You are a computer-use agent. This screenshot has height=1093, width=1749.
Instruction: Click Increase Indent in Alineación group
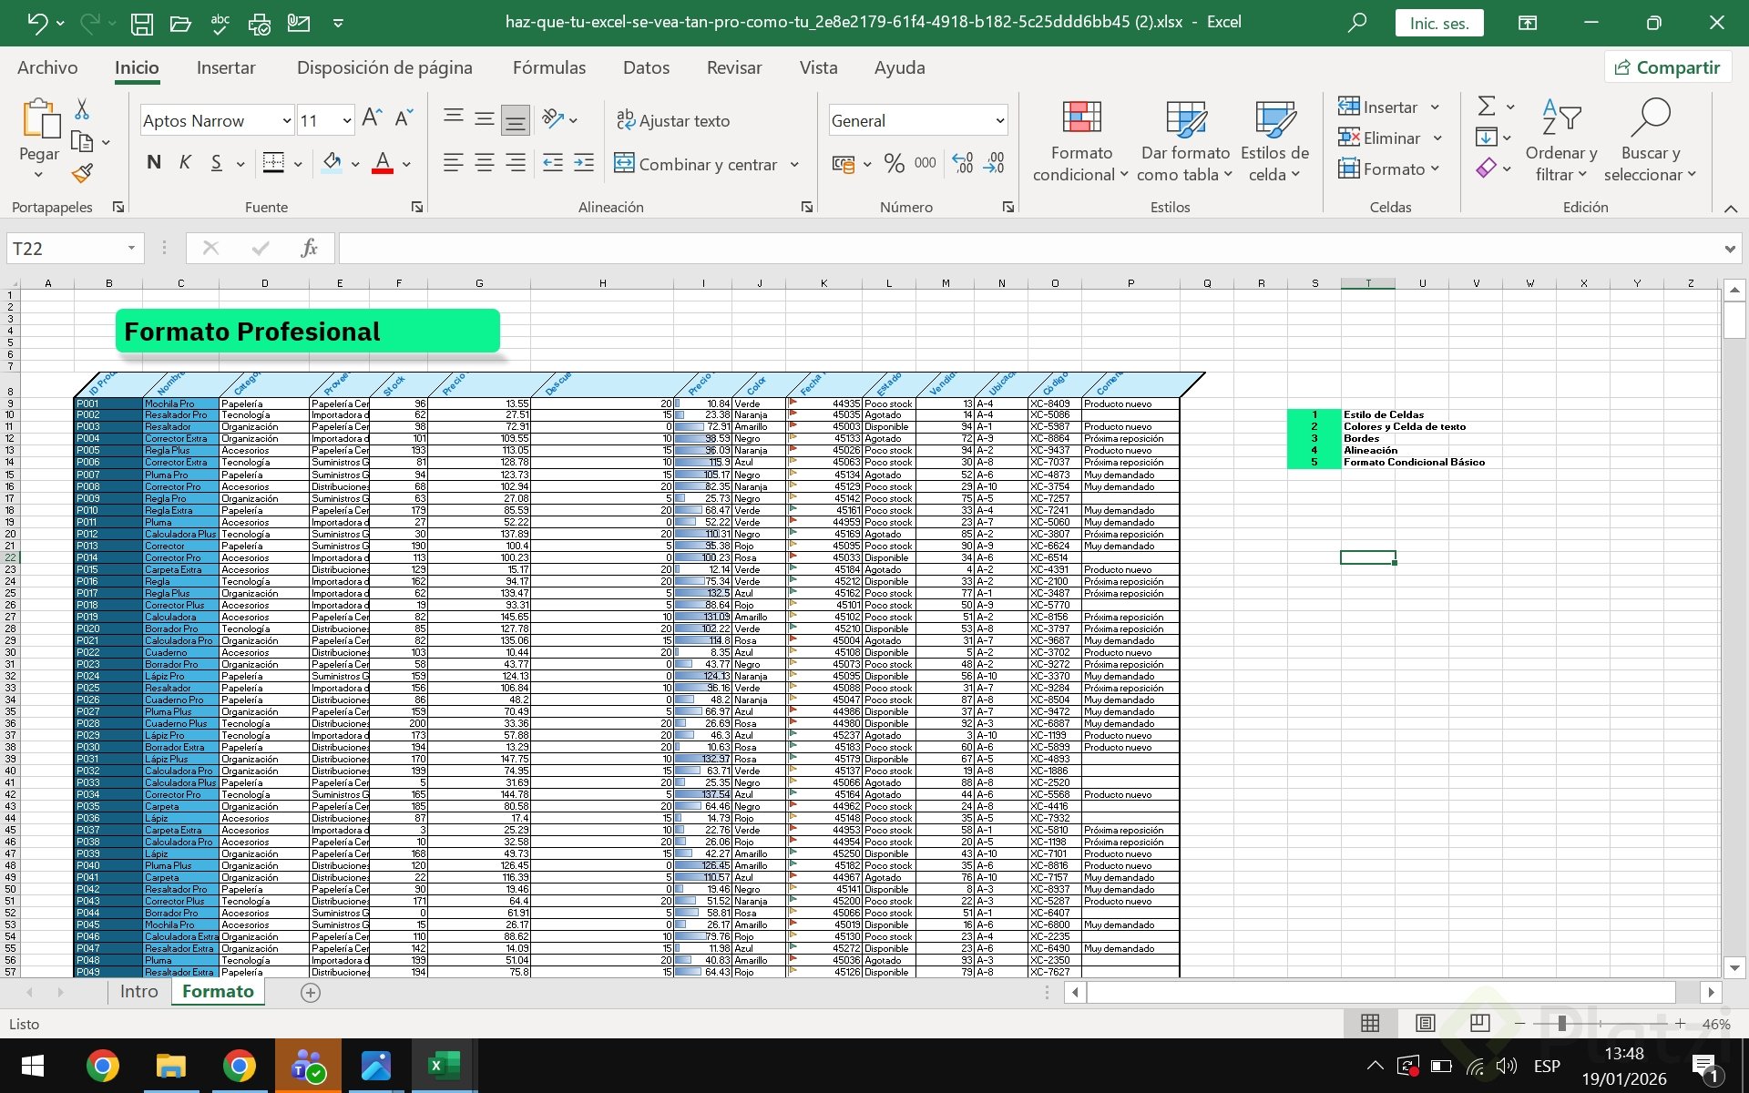[584, 163]
